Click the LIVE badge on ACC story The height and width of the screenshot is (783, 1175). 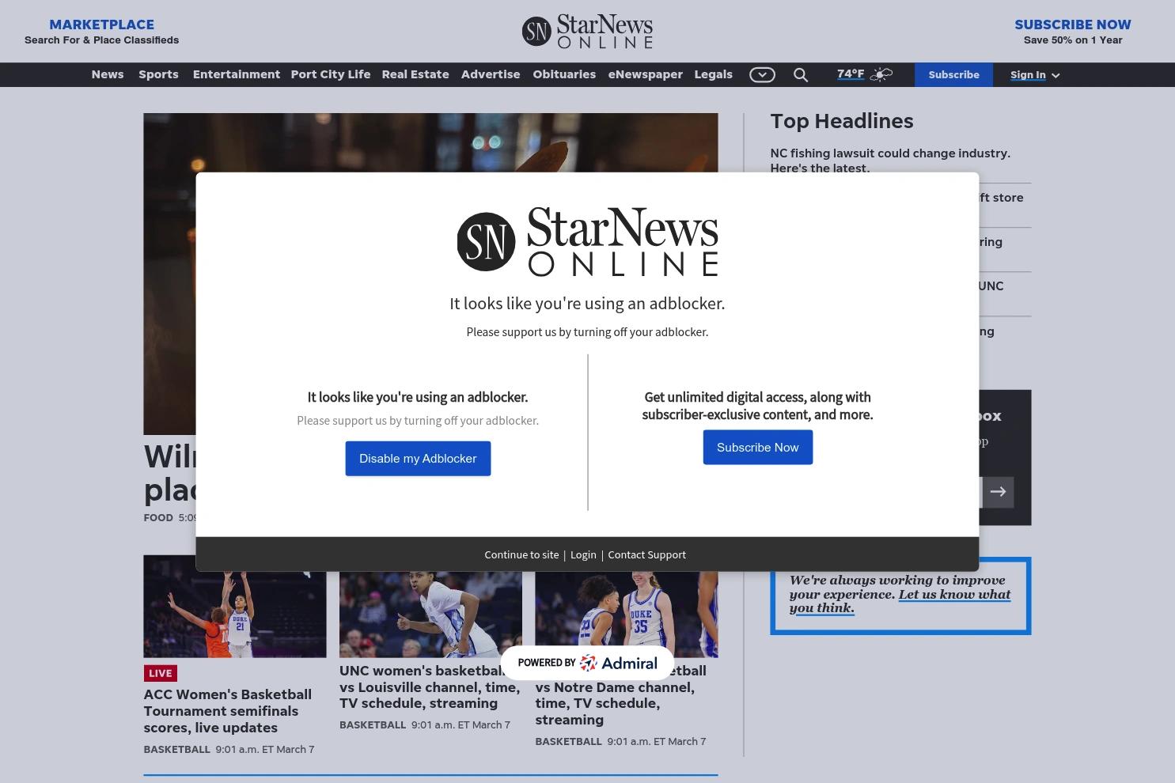(x=160, y=673)
